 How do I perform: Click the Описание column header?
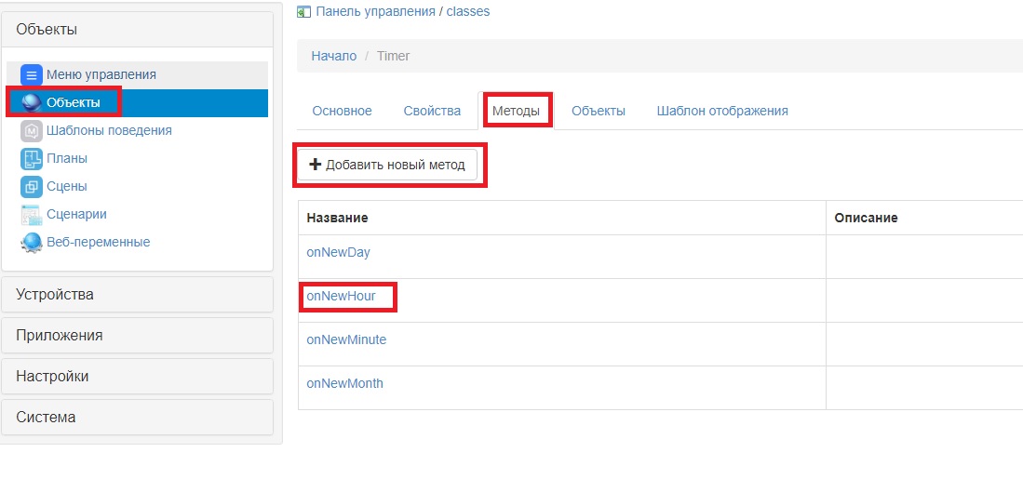[866, 218]
